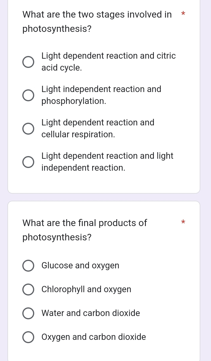Select 'Light independent reaction and phosphorylation'
The width and height of the screenshot is (211, 361).
(28, 95)
